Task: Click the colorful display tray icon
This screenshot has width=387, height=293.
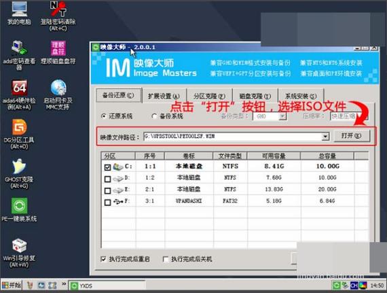Action: click(363, 286)
